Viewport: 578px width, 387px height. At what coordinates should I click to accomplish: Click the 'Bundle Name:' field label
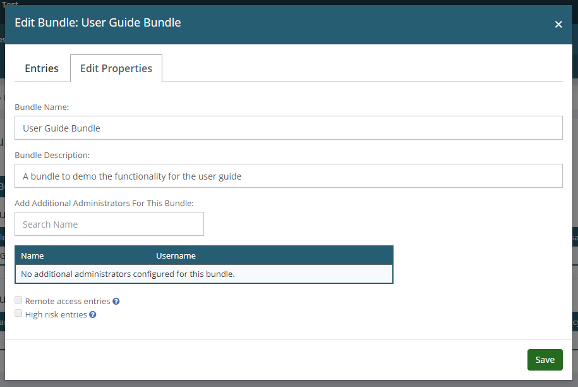tap(42, 107)
